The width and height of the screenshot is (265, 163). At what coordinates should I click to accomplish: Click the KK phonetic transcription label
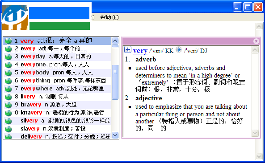(x=169, y=51)
